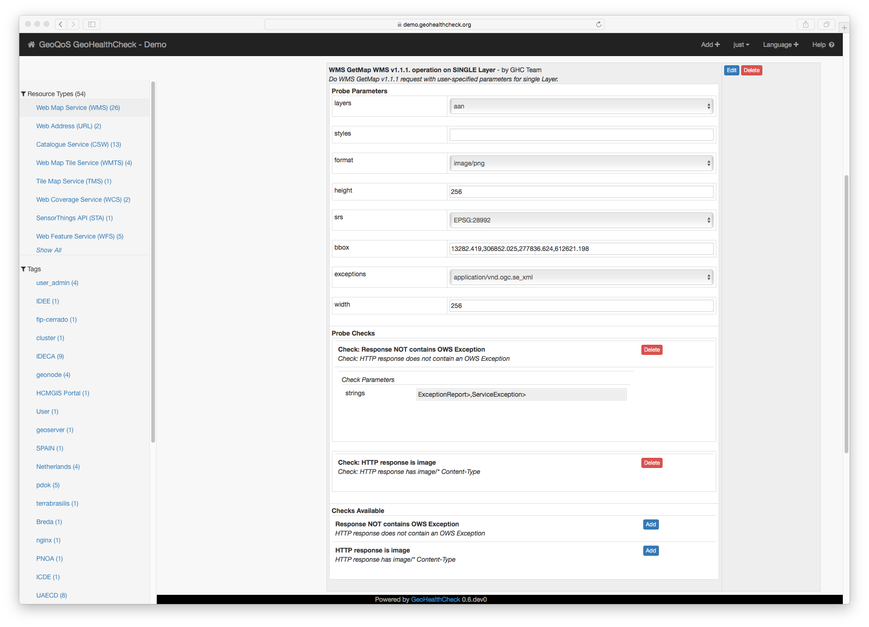Show the browser tab overview icon
869x627 pixels.
826,24
